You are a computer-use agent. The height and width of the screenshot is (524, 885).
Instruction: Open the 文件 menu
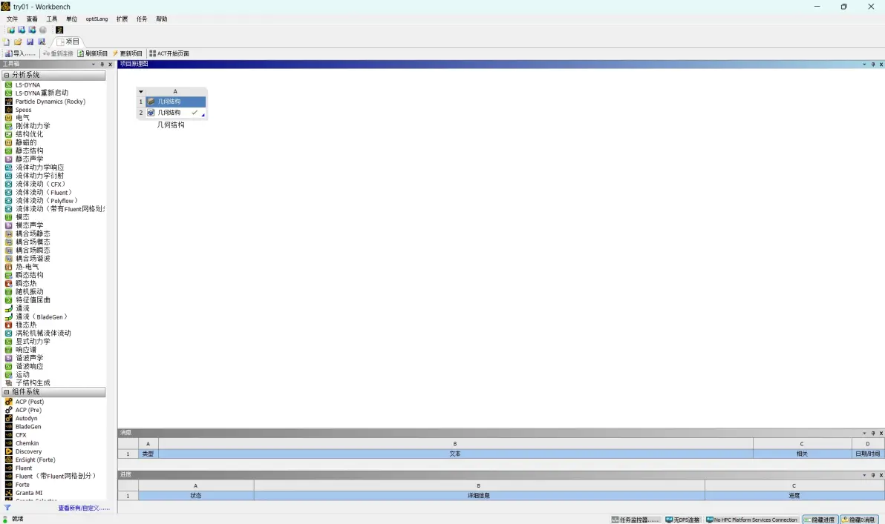click(12, 19)
